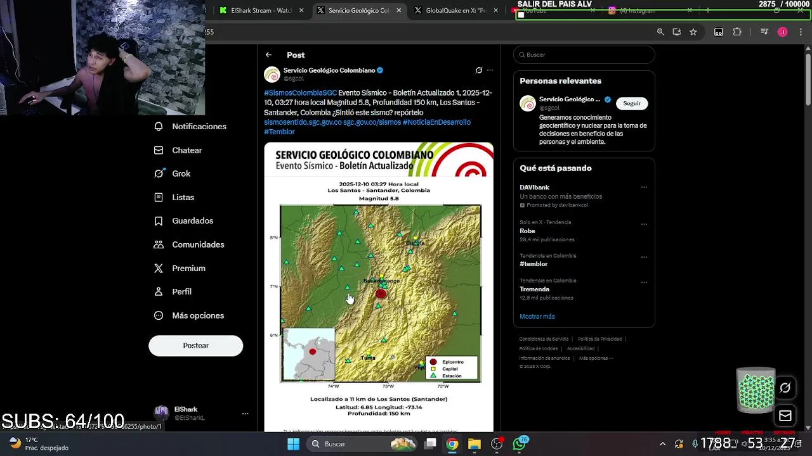The height and width of the screenshot is (456, 812).
Task: Open the Más opciones circle icon
Action: tap(159, 315)
